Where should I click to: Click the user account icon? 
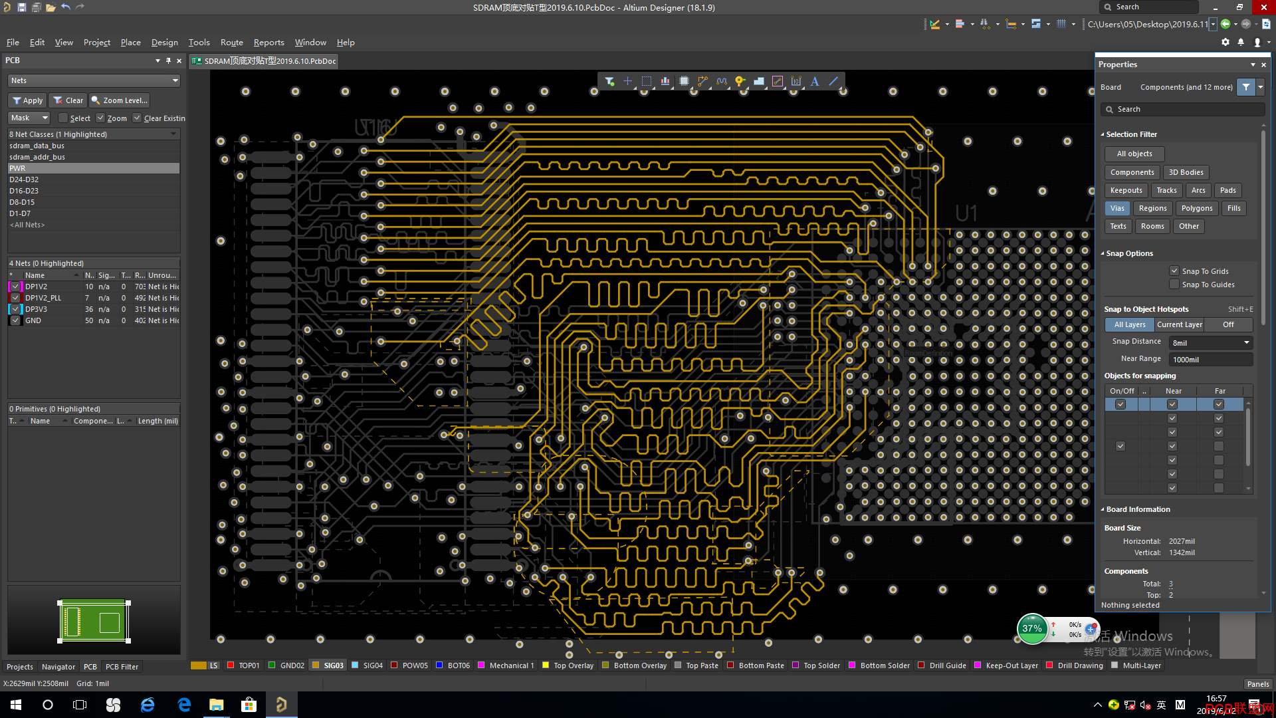[1257, 42]
